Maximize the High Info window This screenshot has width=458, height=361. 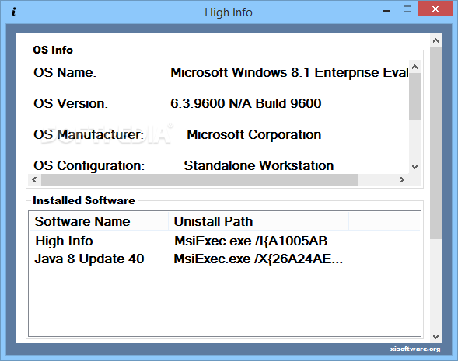[407, 9]
